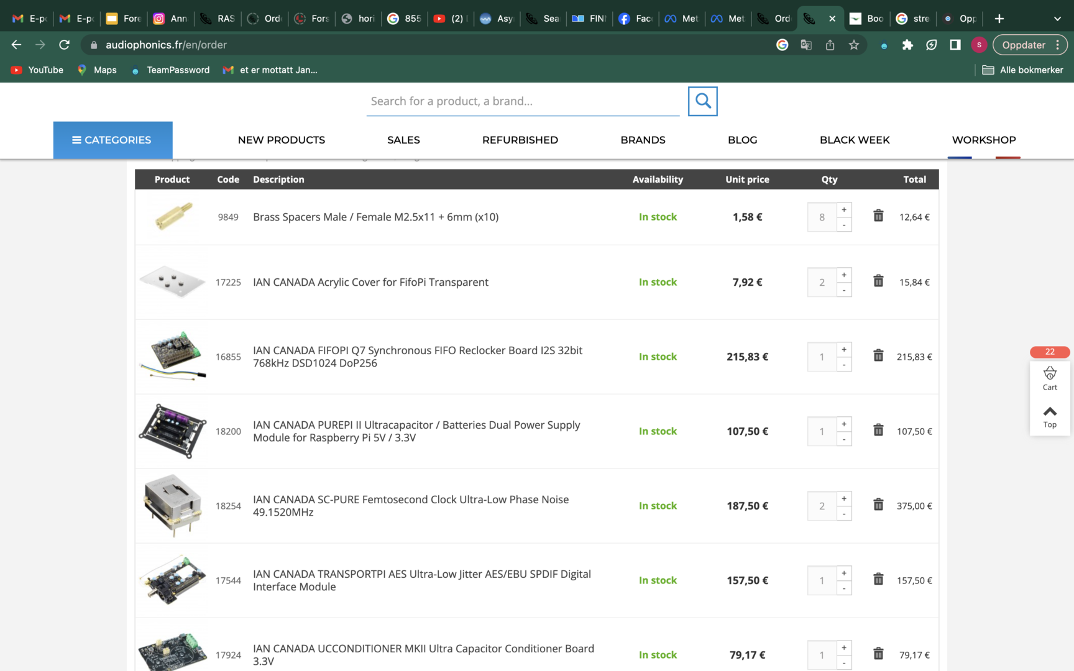Increase quantity of Brass Spacers
This screenshot has width=1074, height=671.
(x=844, y=210)
